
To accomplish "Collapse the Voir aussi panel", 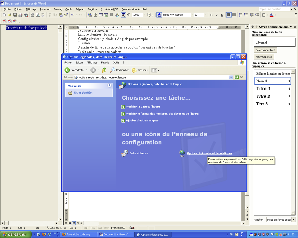I will tap(109, 86).
